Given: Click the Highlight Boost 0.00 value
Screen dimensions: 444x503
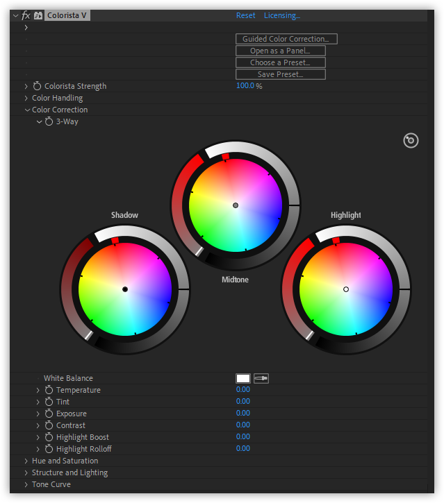Looking at the screenshot, I should 243,436.
